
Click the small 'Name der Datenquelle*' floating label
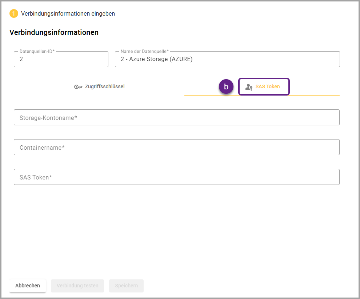[144, 52]
